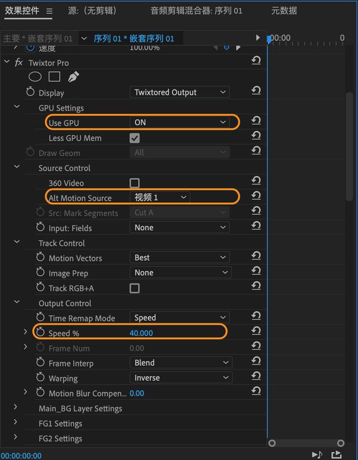Screen dimensions: 358x460
Task: Toggle the fx switch for Twixtor Pro
Action: [x=18, y=63]
